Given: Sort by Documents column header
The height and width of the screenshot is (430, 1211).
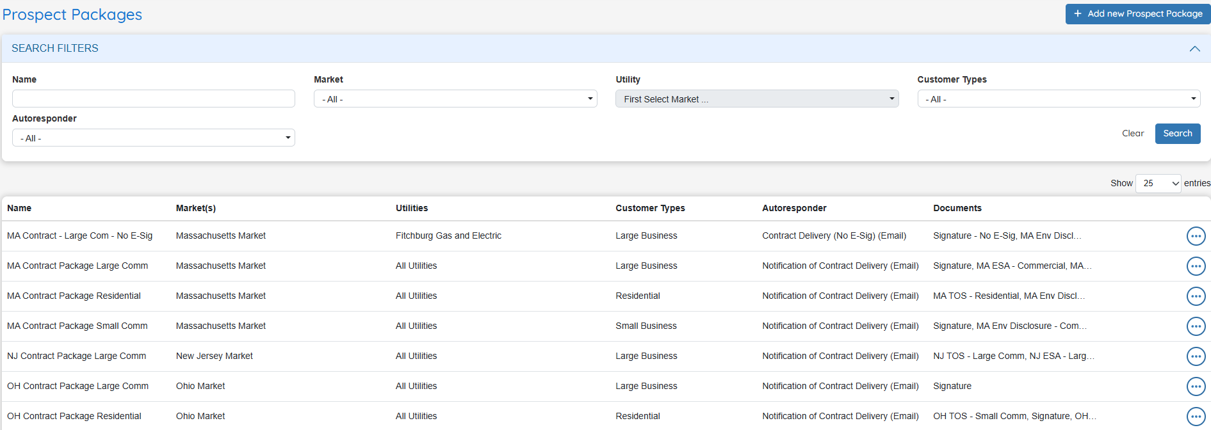Looking at the screenshot, I should coord(957,208).
